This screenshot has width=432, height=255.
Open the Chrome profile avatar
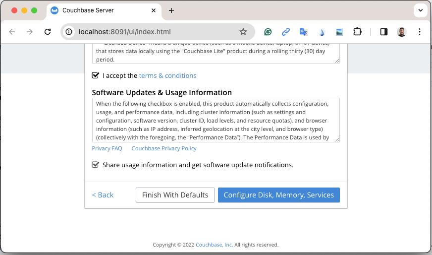402,32
